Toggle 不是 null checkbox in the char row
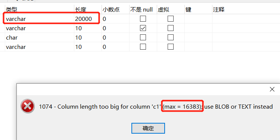The image size is (280, 140). click(x=143, y=37)
